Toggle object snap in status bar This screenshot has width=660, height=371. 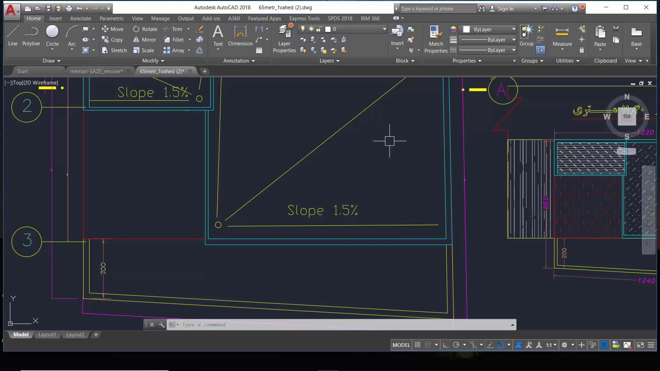(501, 345)
